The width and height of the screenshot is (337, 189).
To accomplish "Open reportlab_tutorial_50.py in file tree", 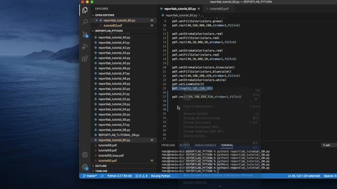I will pos(114,89).
